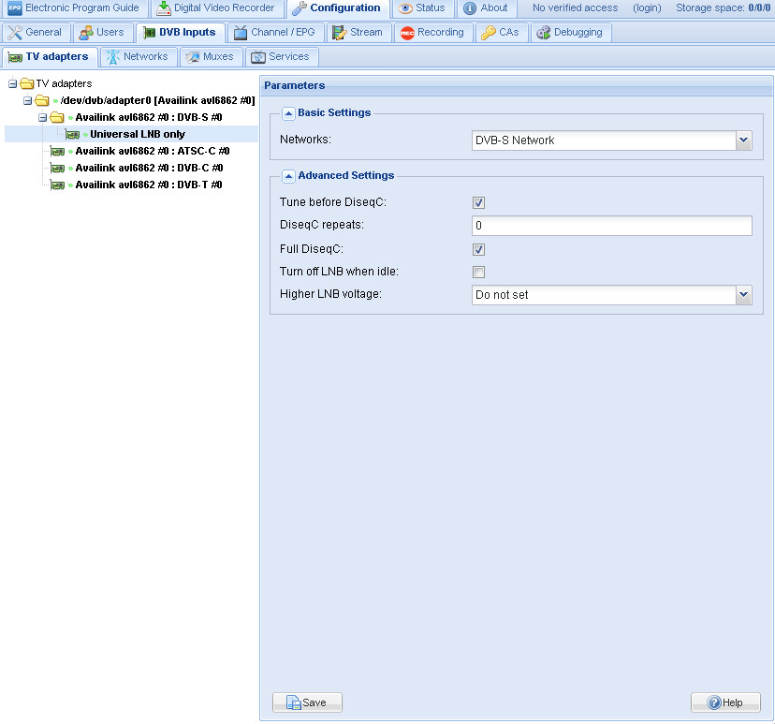Click the Configuration wrench icon
The width and height of the screenshot is (775, 724).
[300, 7]
